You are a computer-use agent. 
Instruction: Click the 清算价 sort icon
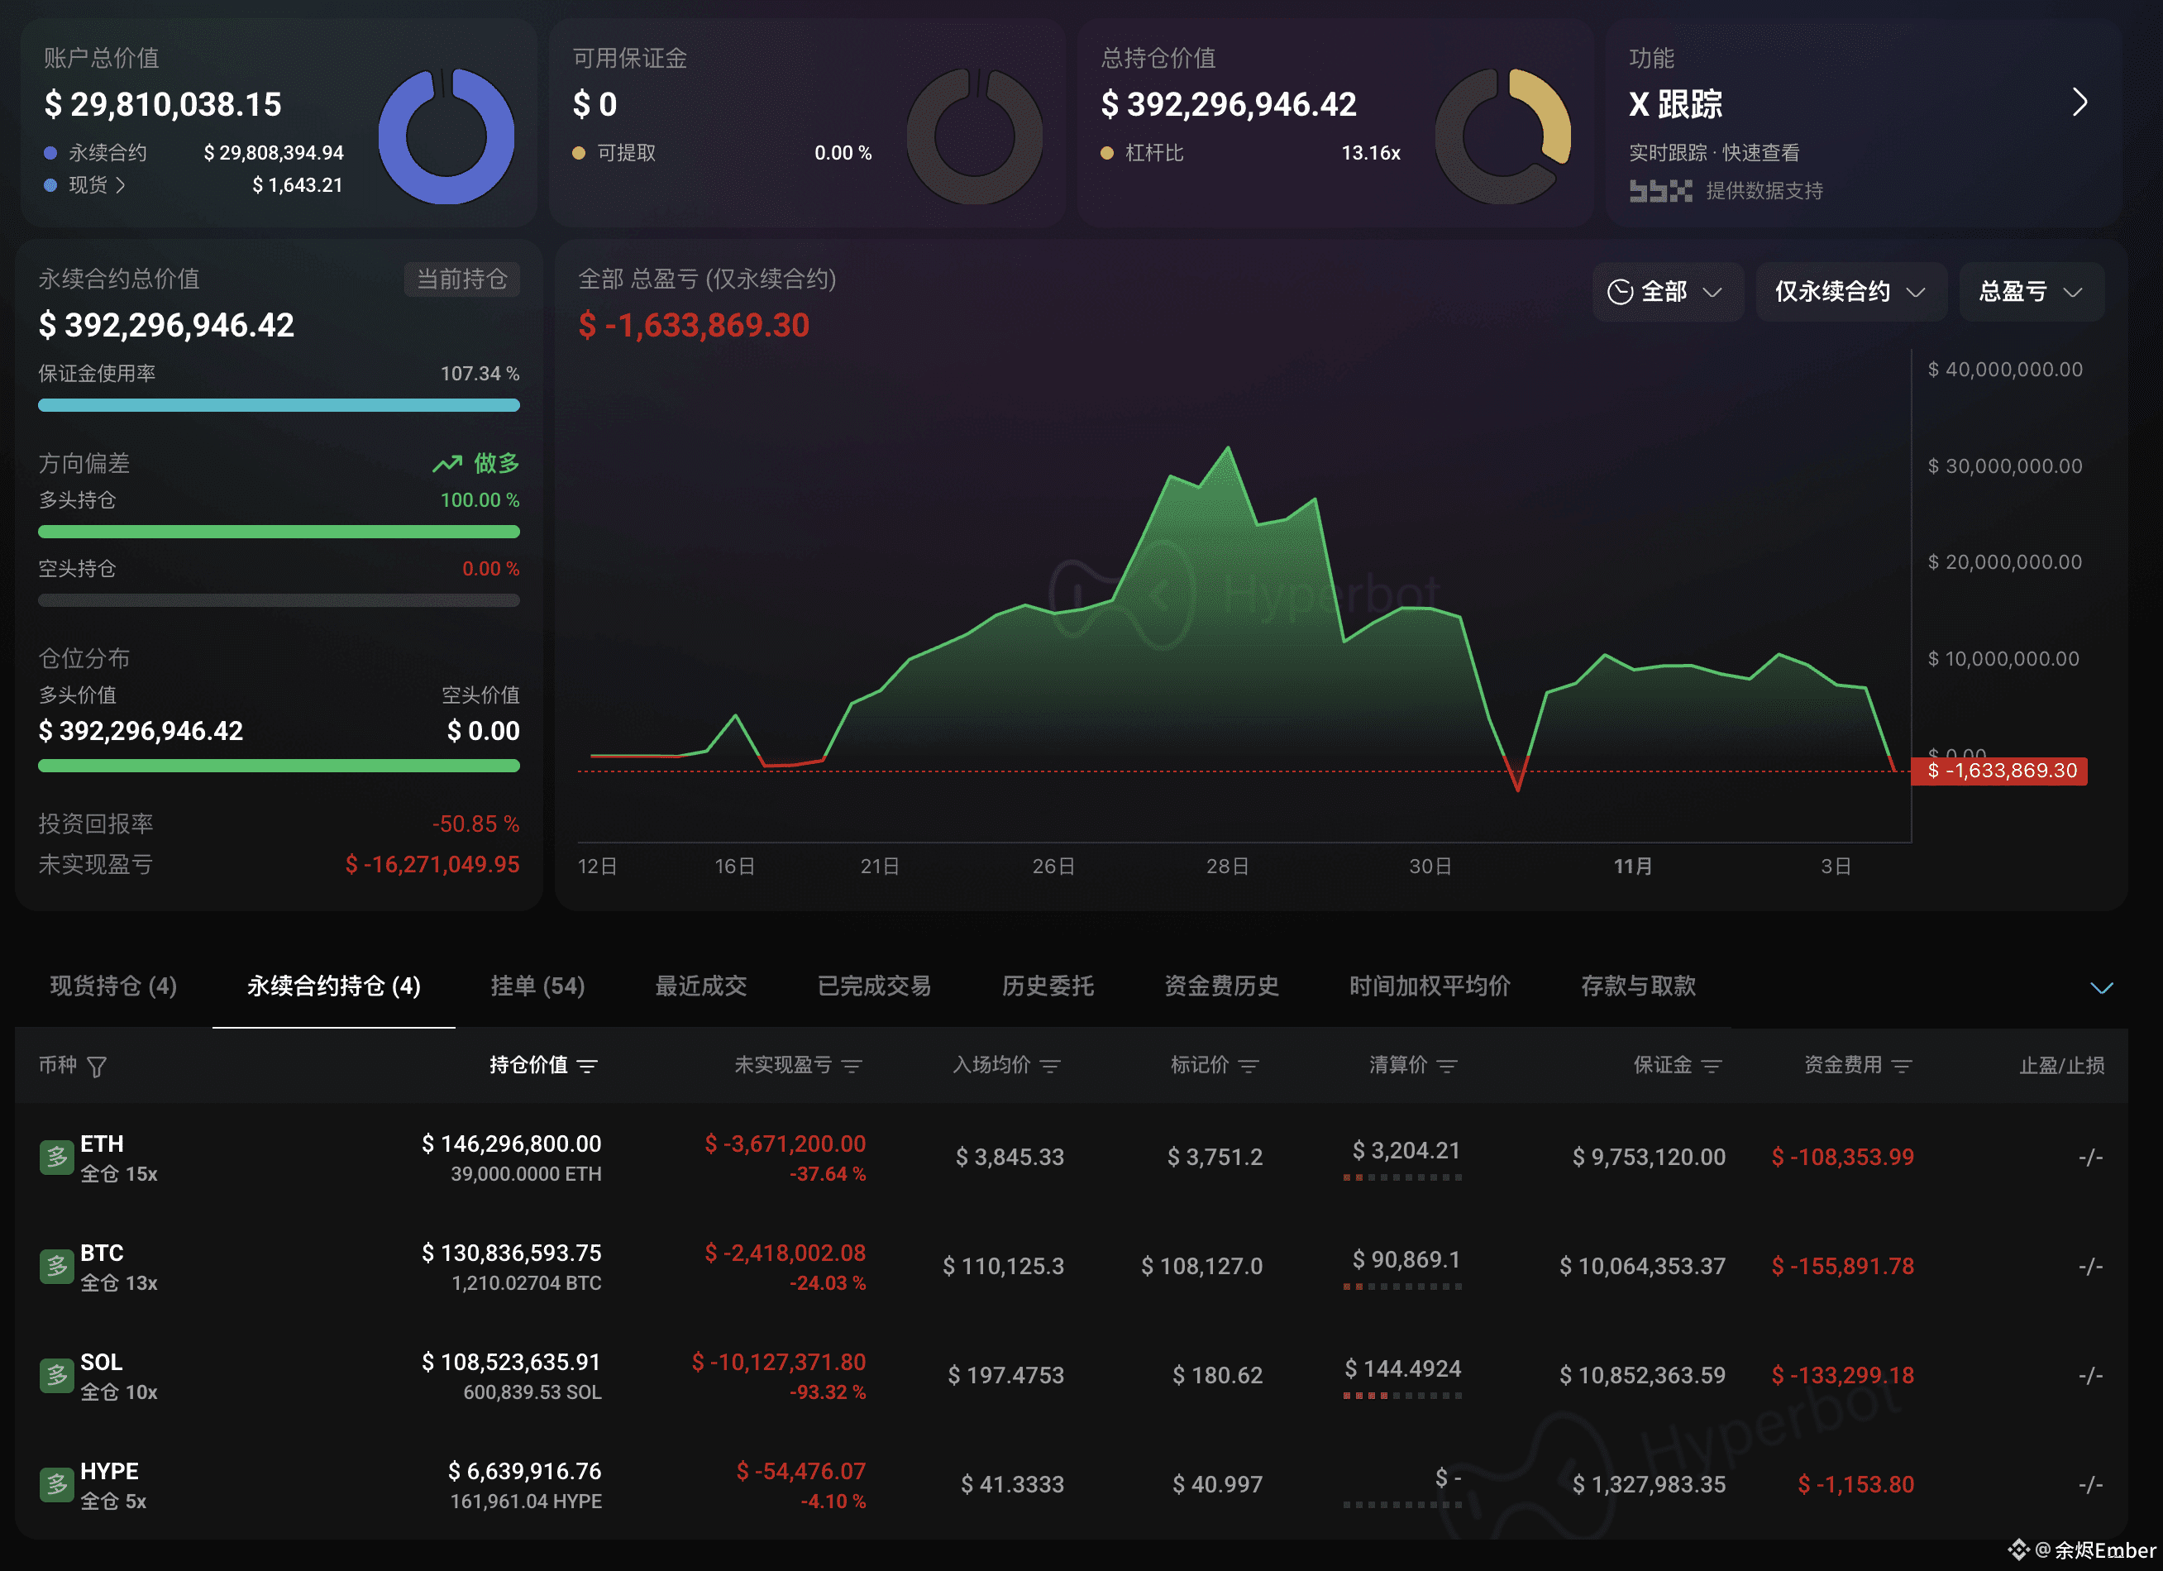(x=1447, y=1066)
